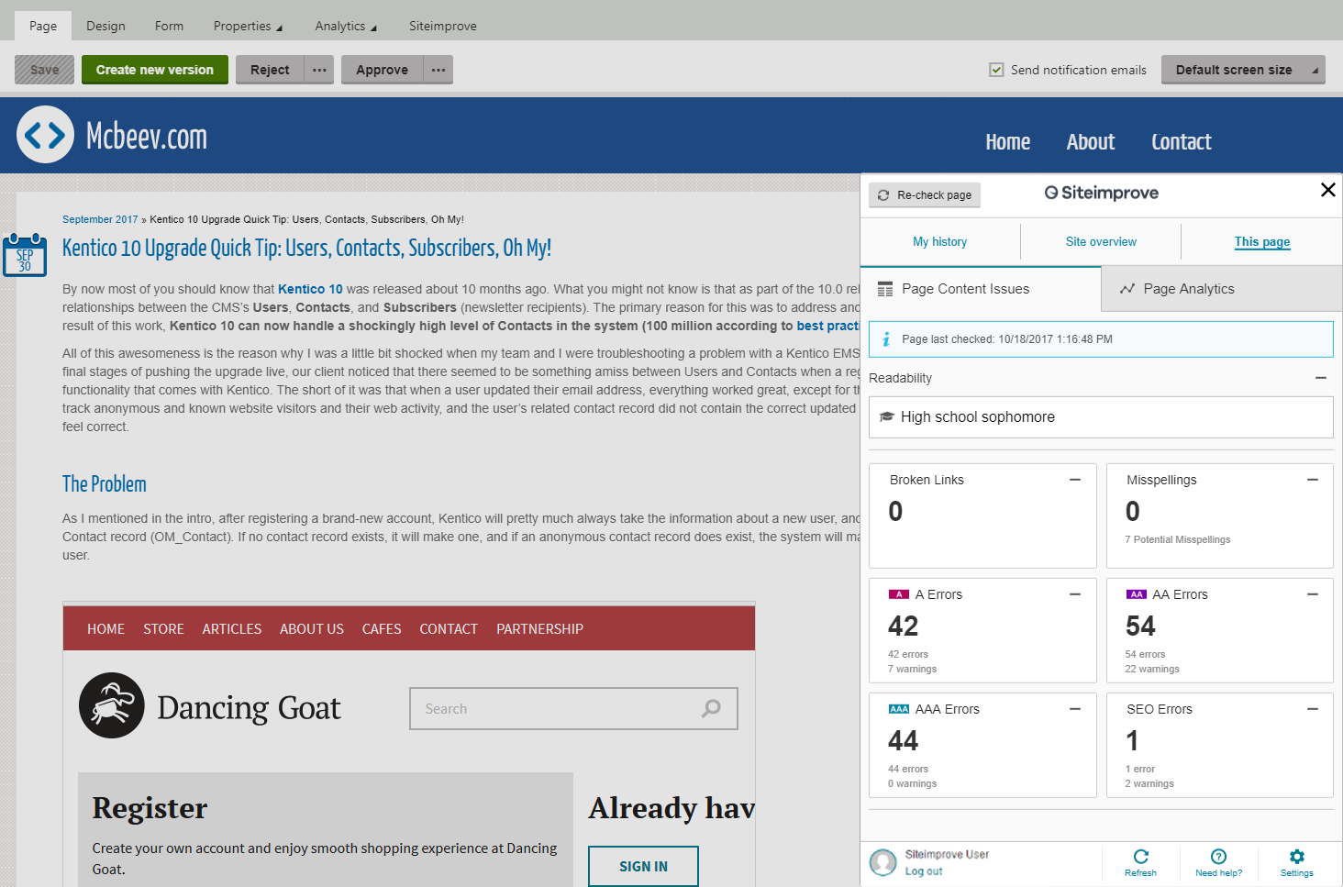Click the AA level badge icon

tap(1137, 594)
